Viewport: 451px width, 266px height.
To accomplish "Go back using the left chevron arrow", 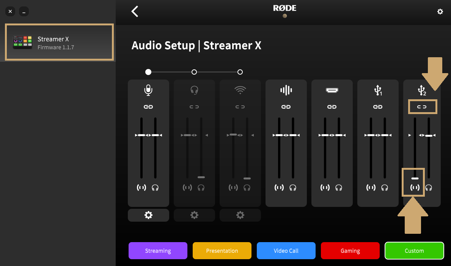I will (135, 11).
